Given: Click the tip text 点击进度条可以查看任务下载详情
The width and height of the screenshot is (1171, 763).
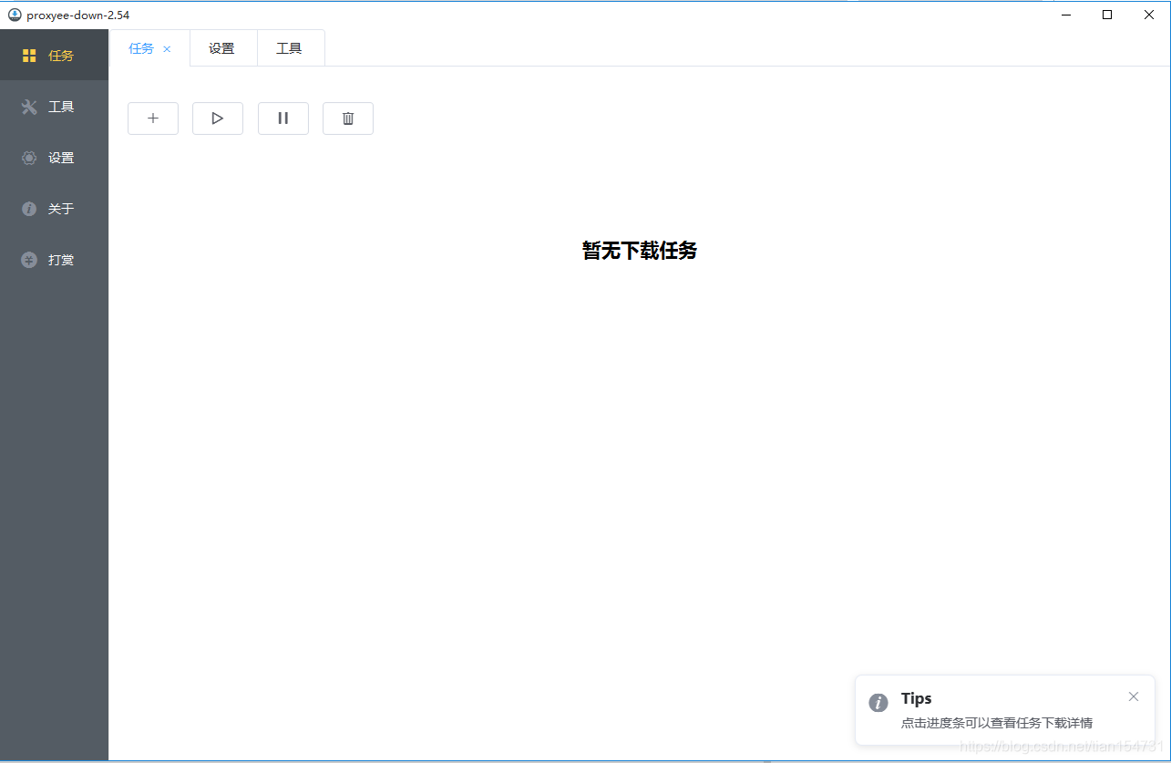Looking at the screenshot, I should [x=997, y=723].
